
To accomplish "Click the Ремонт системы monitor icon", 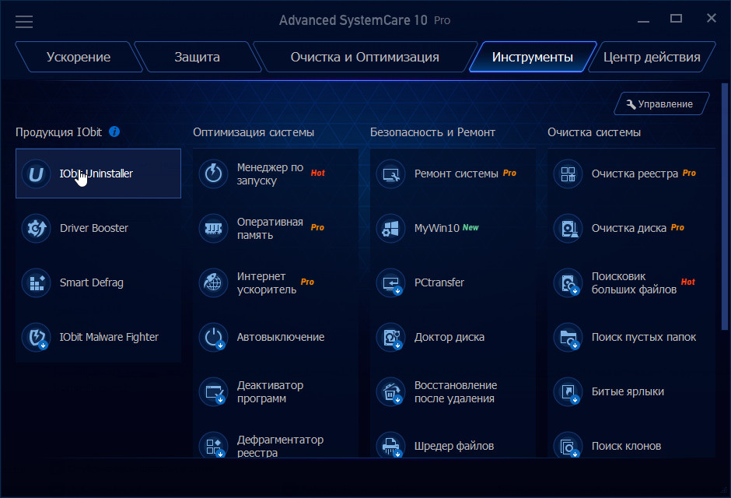I will (x=390, y=174).
